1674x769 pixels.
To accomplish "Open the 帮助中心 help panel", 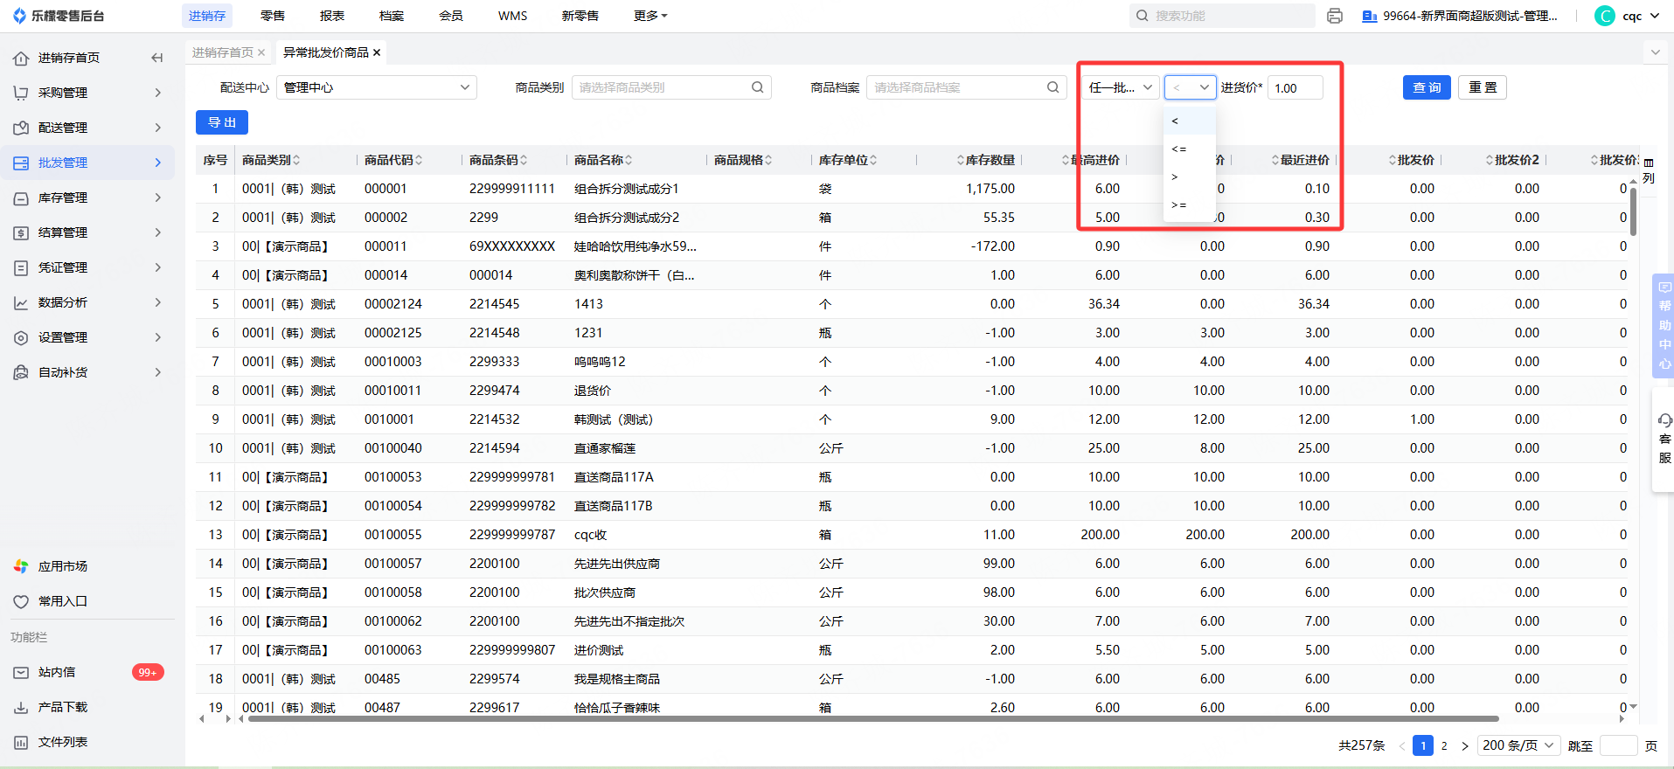I will (x=1664, y=326).
